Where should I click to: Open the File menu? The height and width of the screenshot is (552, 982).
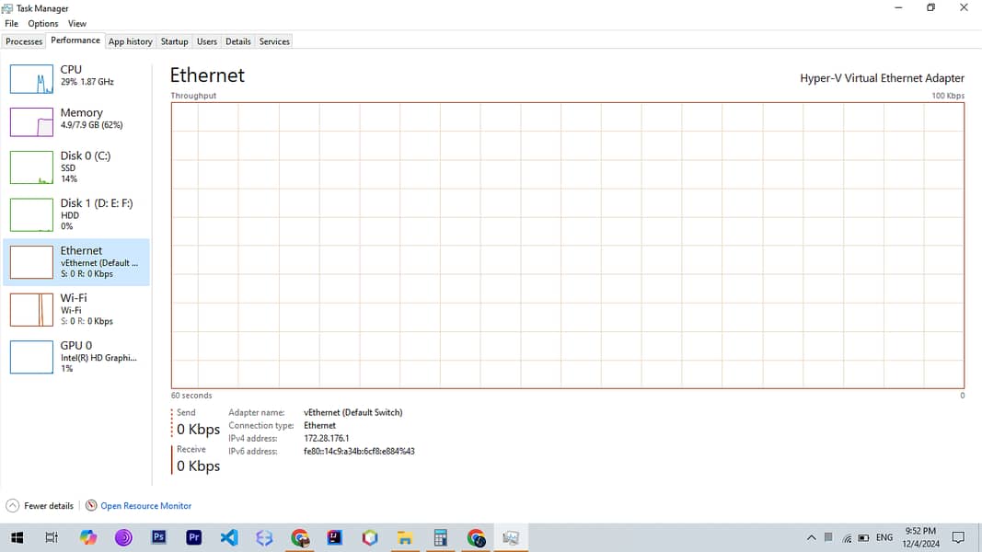coord(11,24)
